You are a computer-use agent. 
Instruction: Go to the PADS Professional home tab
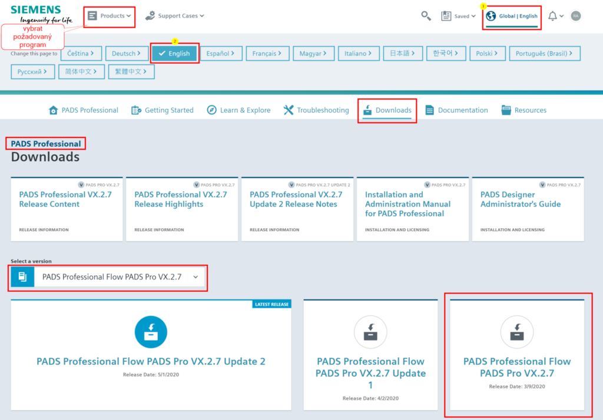coord(84,110)
